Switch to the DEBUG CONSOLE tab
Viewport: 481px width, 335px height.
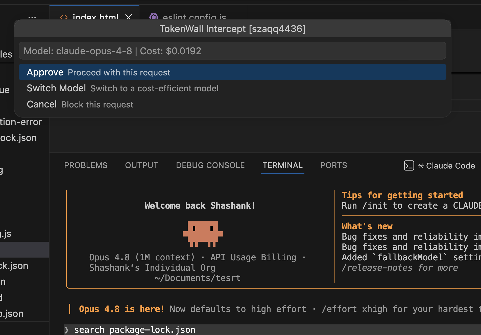click(210, 165)
